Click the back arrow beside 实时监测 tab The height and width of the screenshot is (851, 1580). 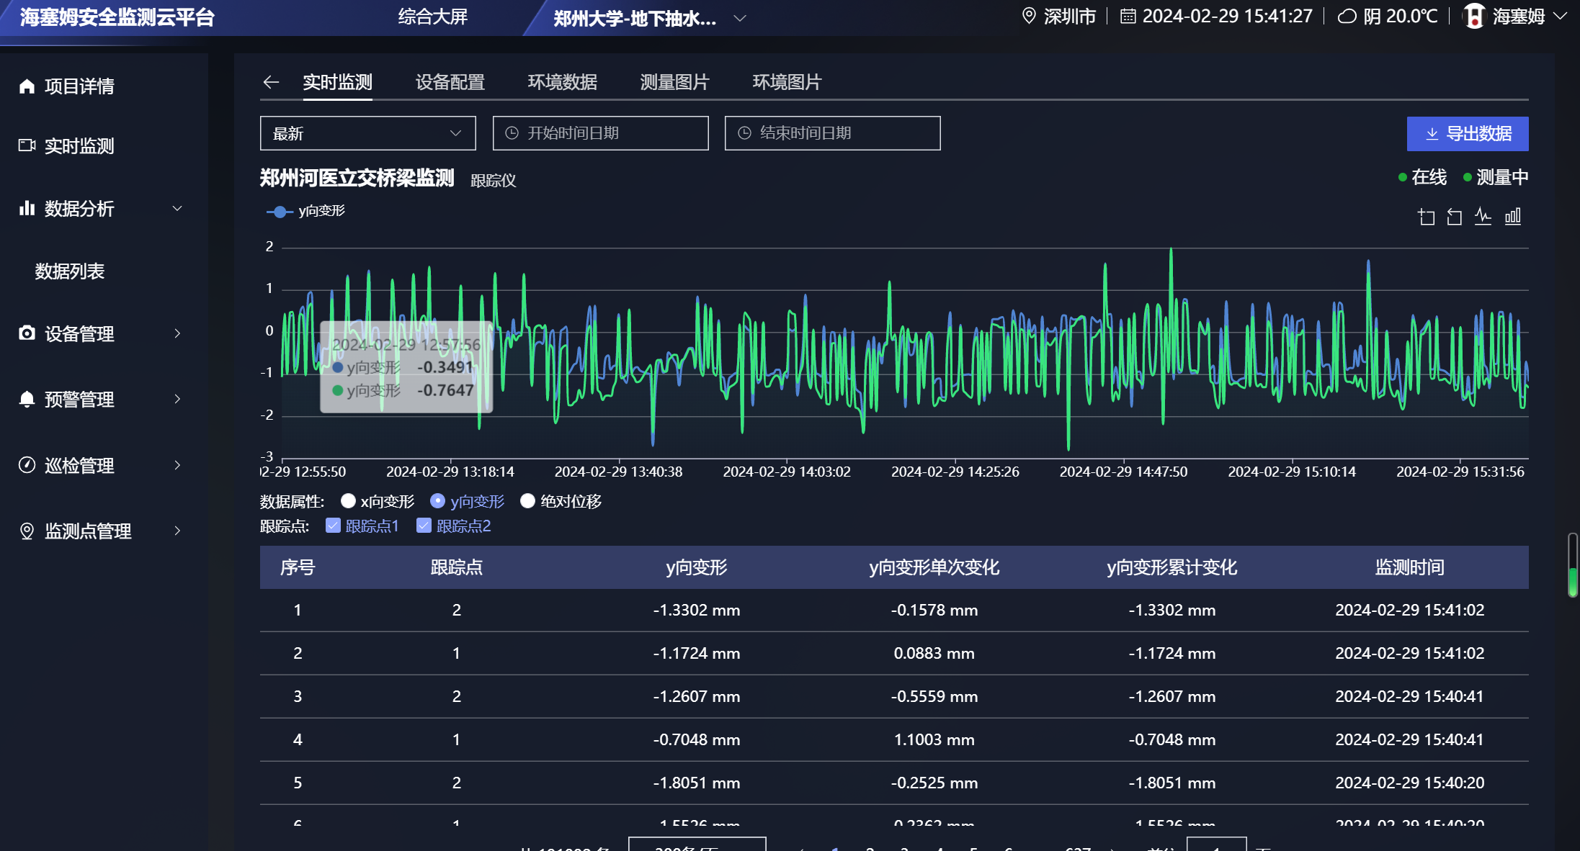tap(271, 82)
